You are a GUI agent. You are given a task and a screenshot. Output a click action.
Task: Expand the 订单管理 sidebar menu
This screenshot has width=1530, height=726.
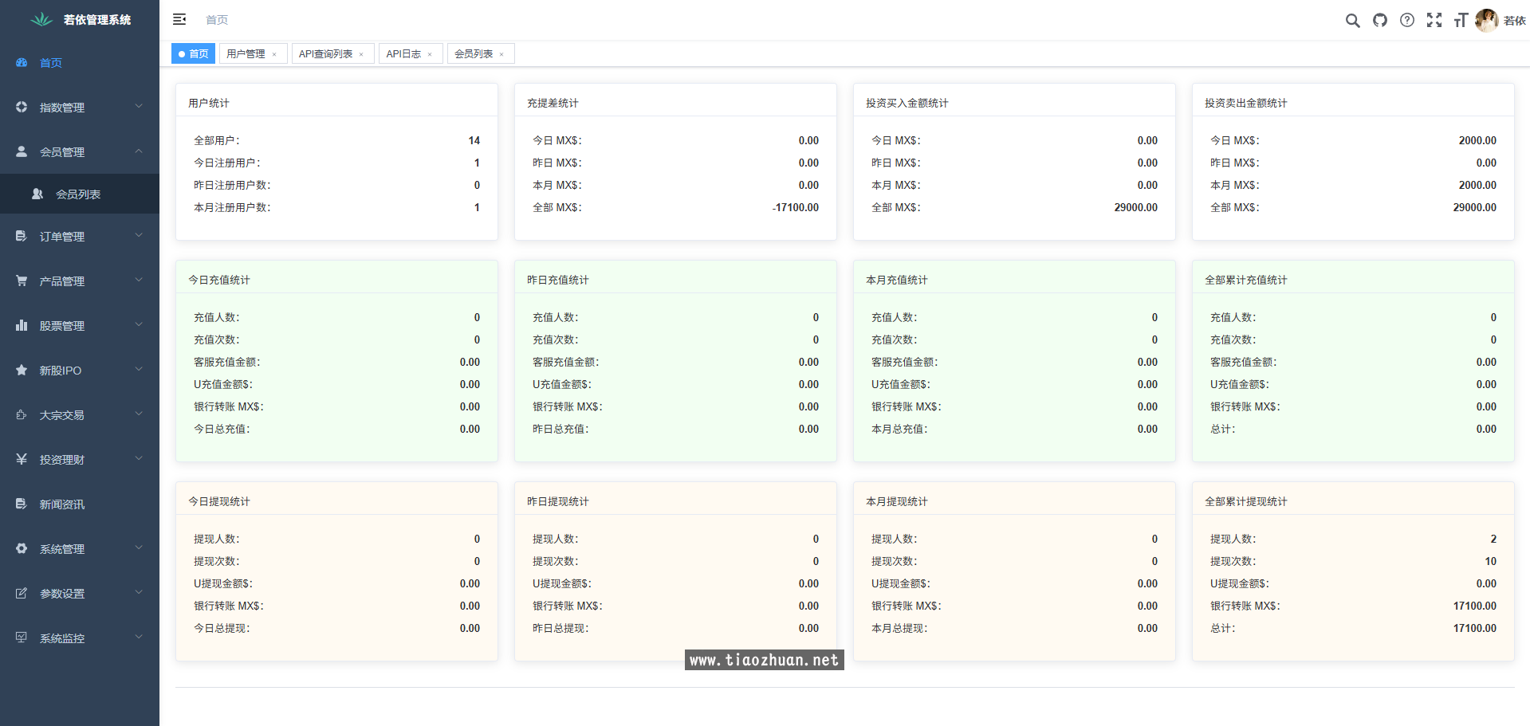click(x=79, y=236)
